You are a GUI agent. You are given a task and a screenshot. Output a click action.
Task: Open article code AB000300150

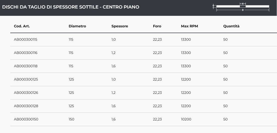pos(26,119)
